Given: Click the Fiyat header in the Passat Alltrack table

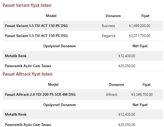Looking at the screenshot, I should coord(147,84).
